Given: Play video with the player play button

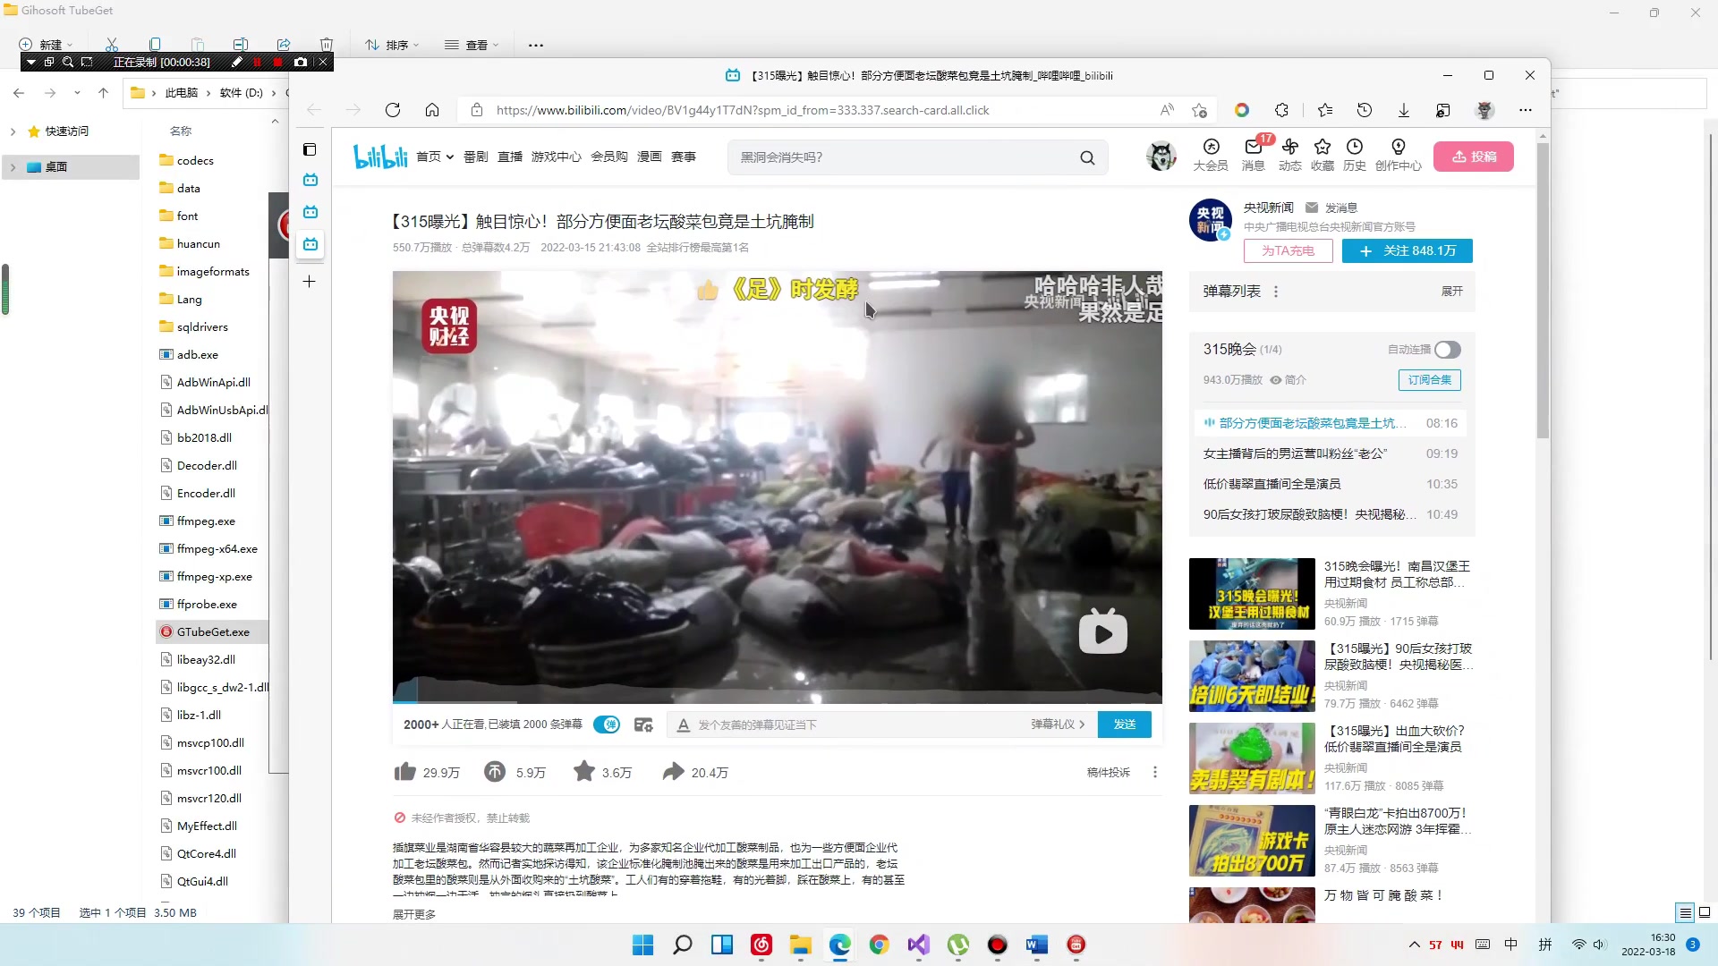Looking at the screenshot, I should pyautogui.click(x=1103, y=632).
